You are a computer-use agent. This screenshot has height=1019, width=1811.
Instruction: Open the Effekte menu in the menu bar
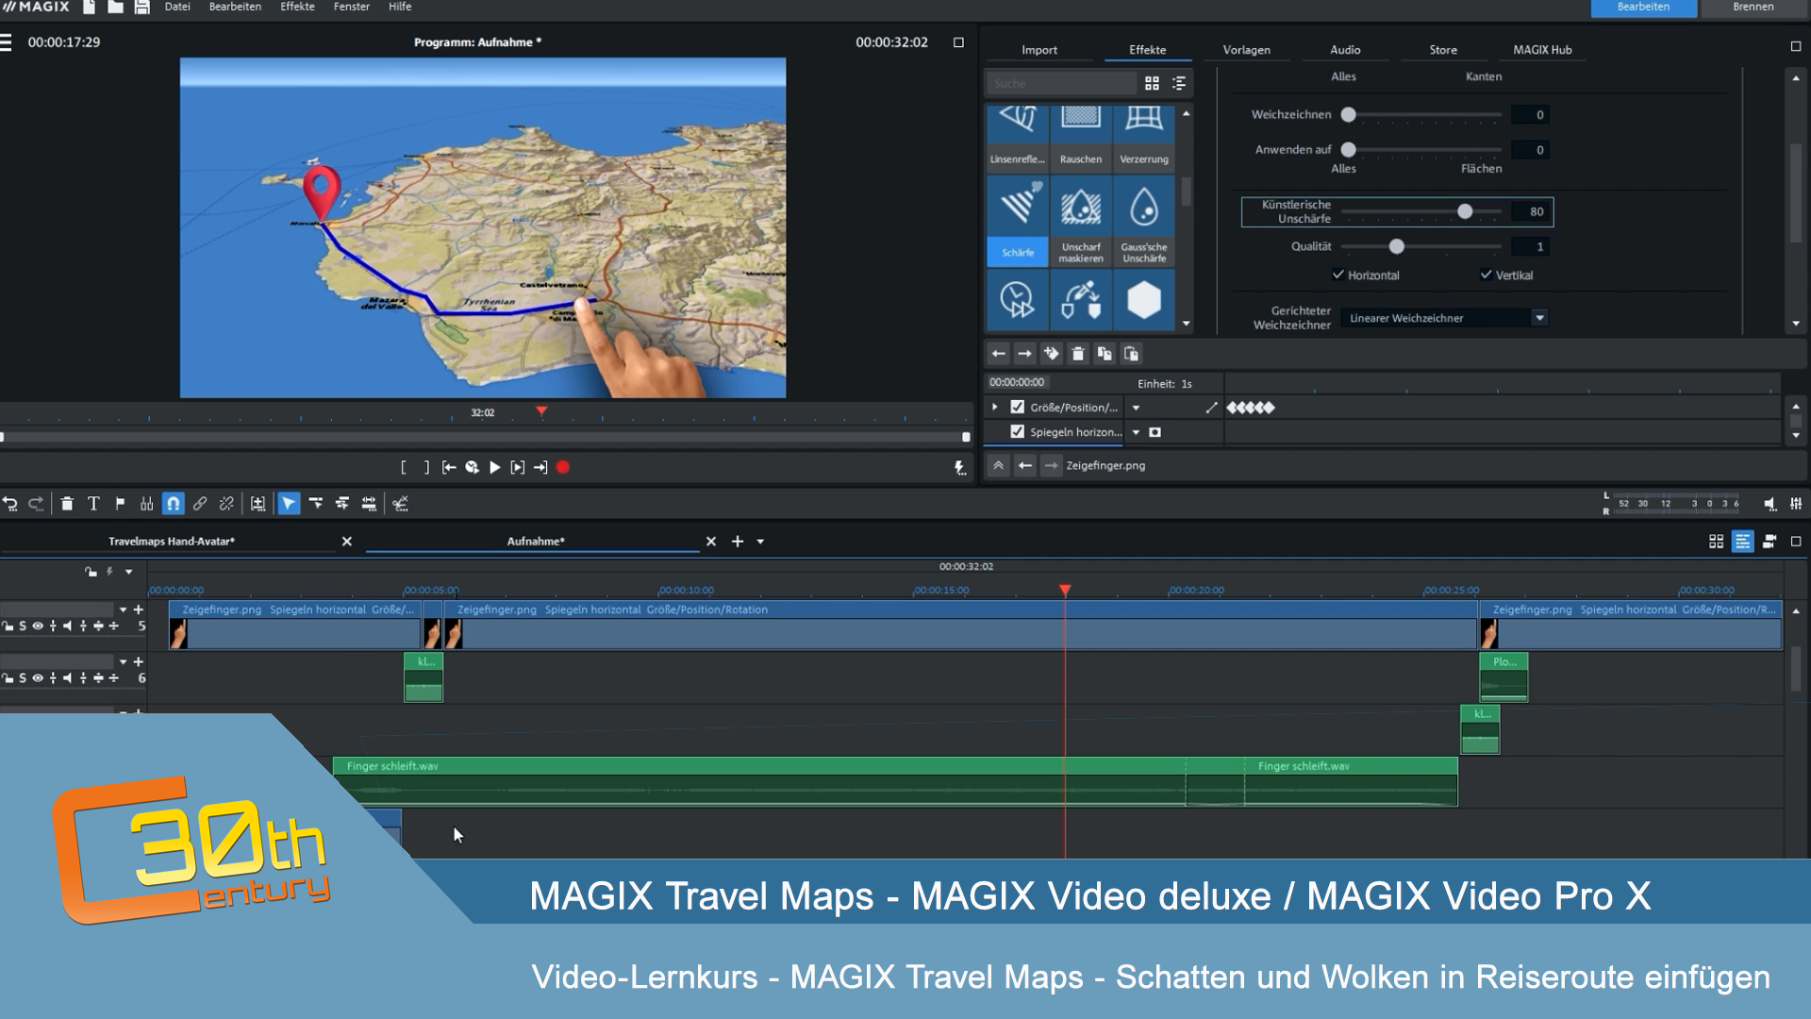click(296, 7)
